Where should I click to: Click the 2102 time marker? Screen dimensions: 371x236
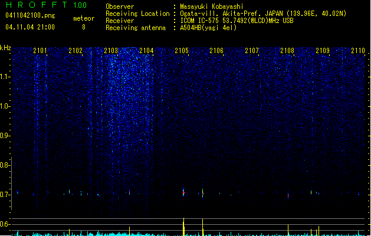click(x=75, y=51)
